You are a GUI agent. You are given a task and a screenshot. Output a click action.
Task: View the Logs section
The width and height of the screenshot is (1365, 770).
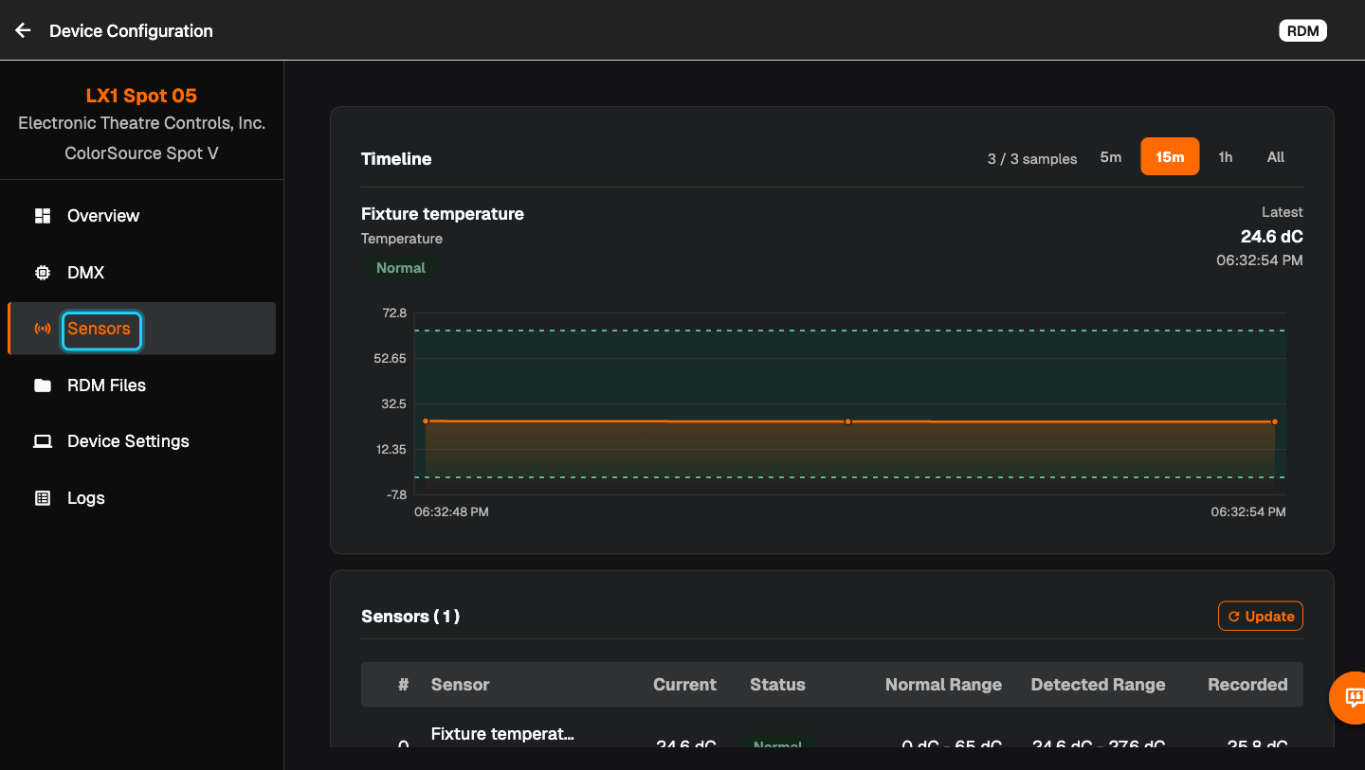click(141, 498)
